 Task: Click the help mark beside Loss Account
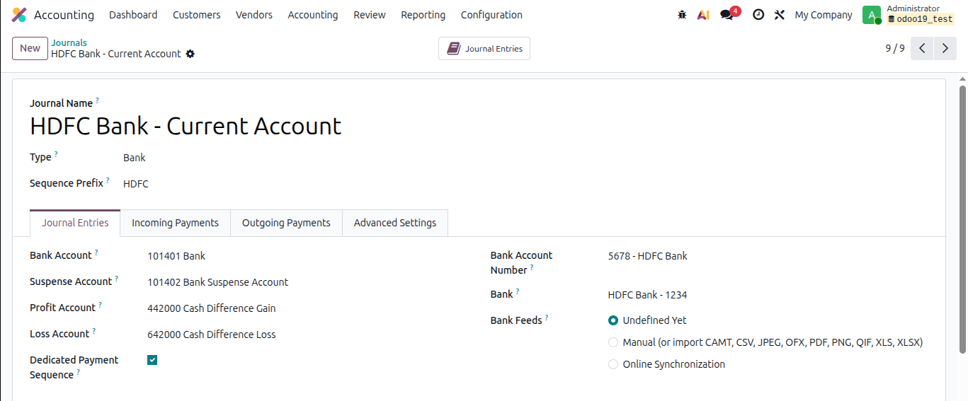93,332
